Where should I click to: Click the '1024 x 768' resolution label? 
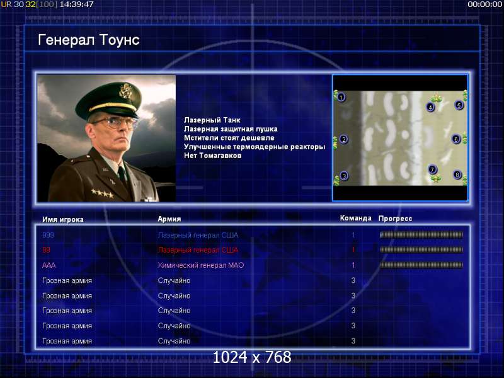pyautogui.click(x=252, y=357)
